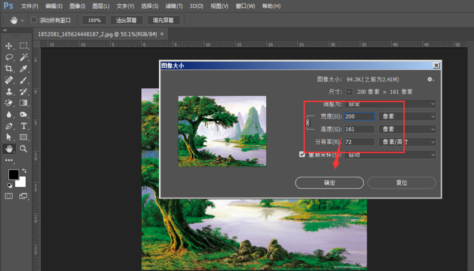Switch to the 1852081_165624448187_2.jpg document tab
This screenshot has height=271, width=474.
(97, 34)
